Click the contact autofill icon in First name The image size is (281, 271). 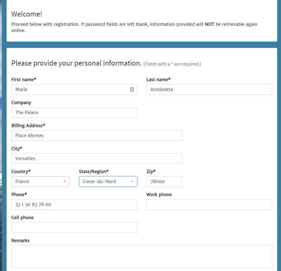132,90
